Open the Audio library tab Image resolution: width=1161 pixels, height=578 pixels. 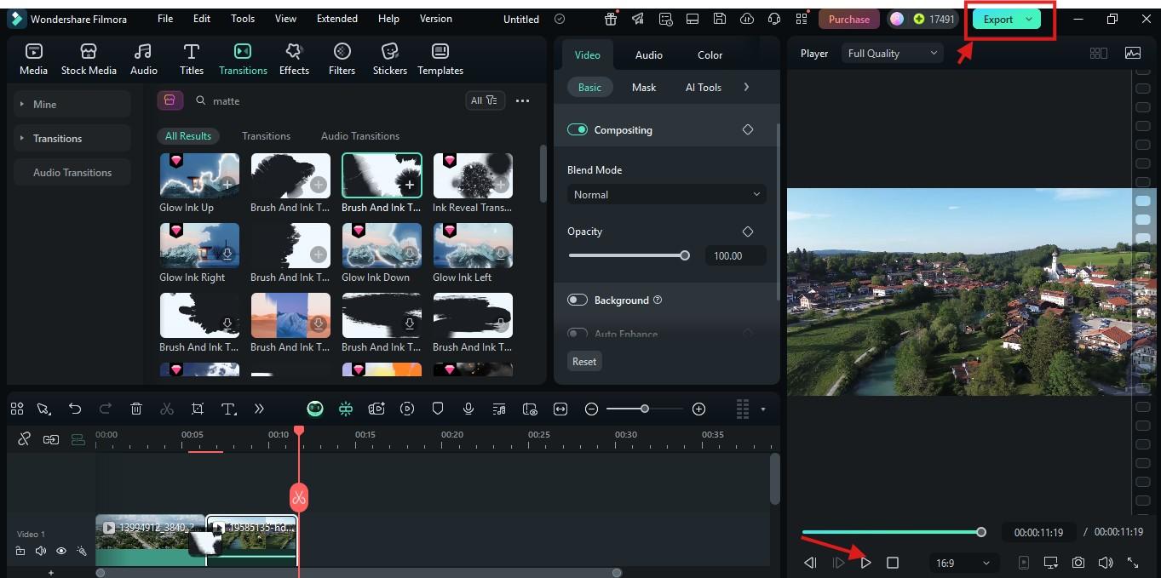click(143, 60)
